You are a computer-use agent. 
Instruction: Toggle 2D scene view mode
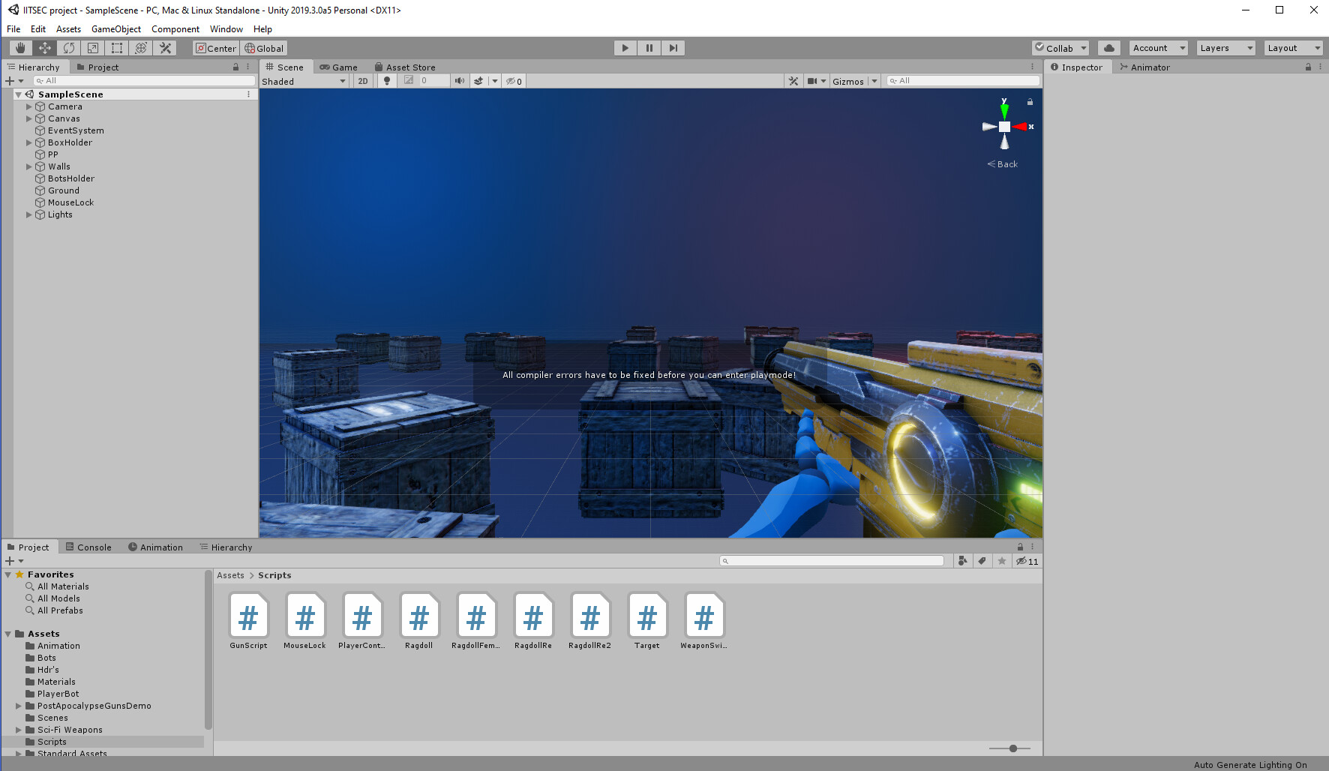tap(362, 80)
